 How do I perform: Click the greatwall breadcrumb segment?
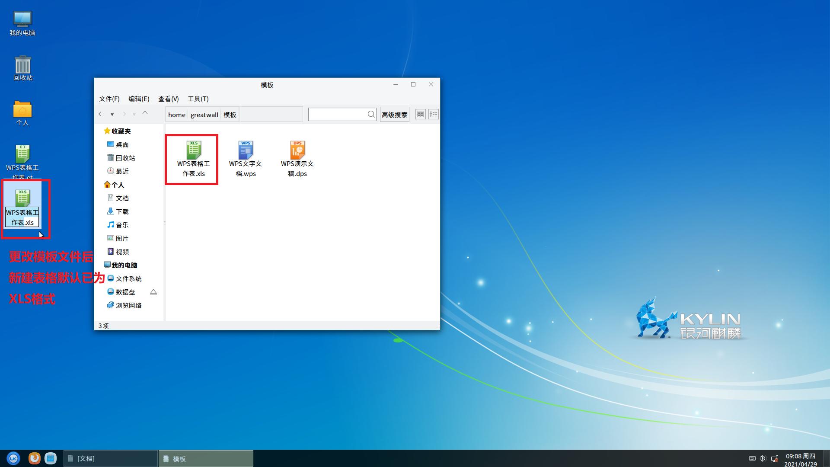204,115
